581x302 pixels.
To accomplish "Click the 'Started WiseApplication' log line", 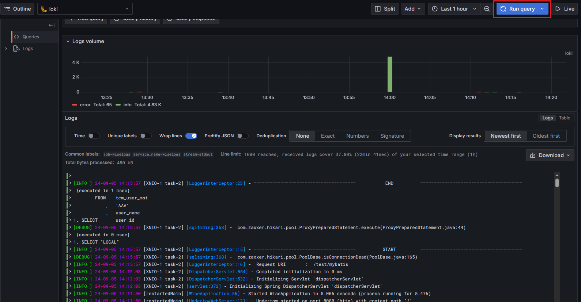I will click(x=252, y=294).
